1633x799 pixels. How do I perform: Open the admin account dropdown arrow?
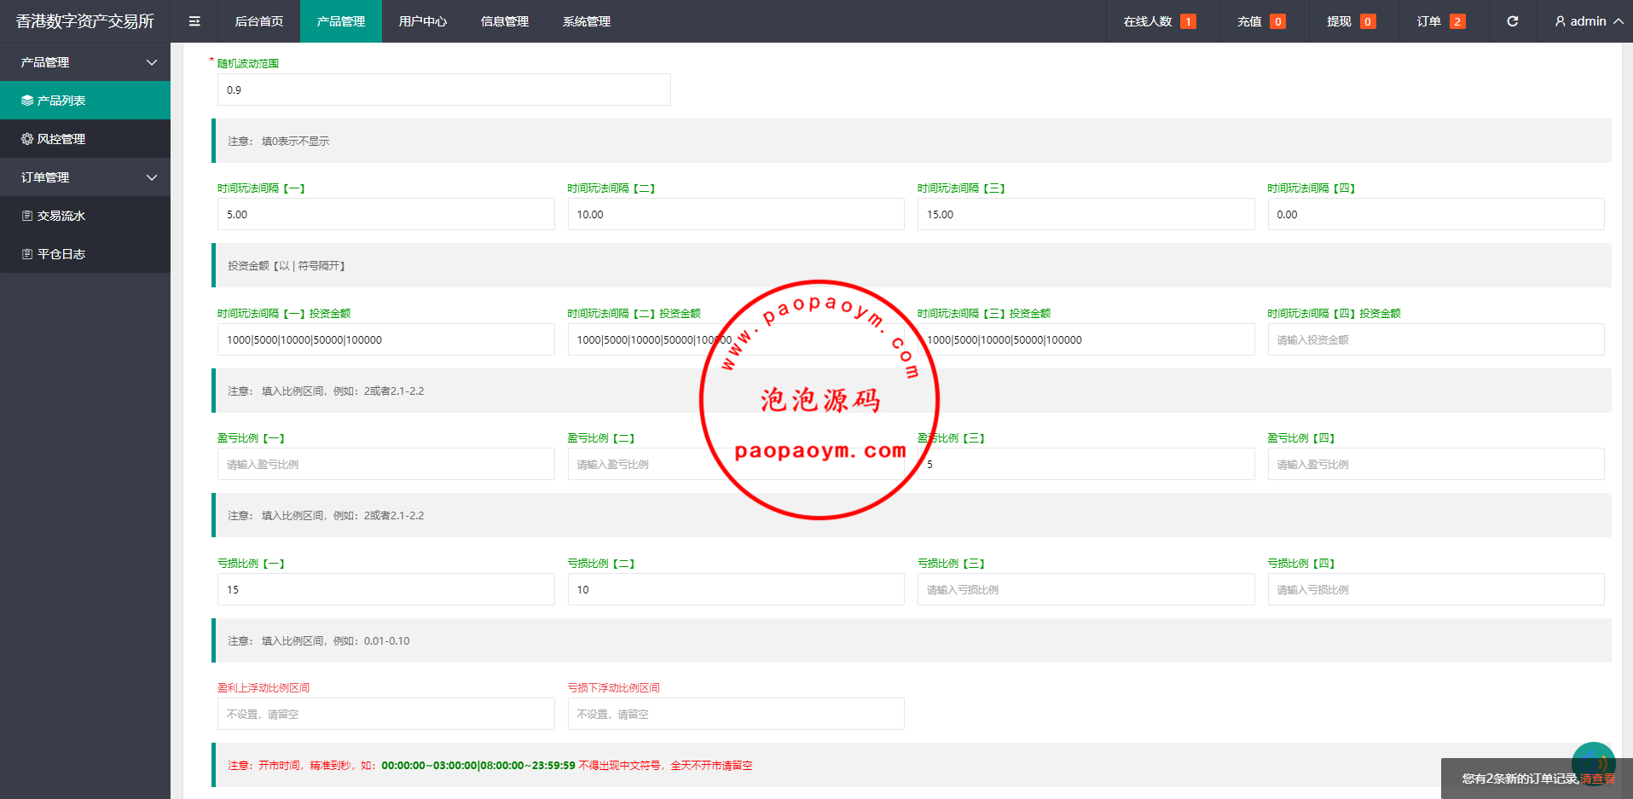[x=1618, y=21]
